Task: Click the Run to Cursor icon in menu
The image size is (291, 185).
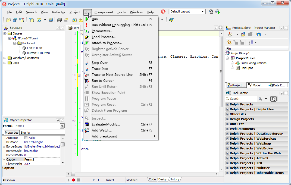Action: (x=87, y=81)
